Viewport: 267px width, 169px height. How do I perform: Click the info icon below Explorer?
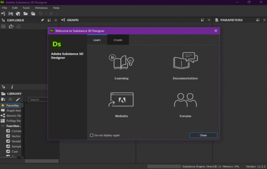12,87
